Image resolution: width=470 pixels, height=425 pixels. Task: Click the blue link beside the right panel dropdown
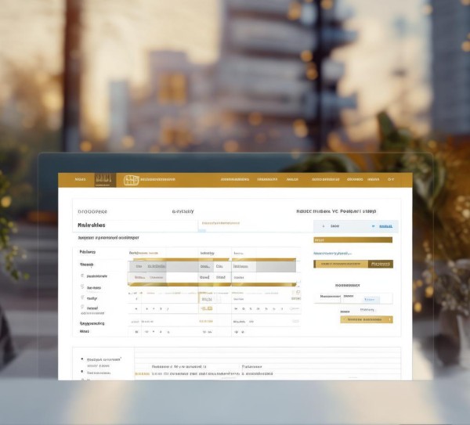coord(385,226)
